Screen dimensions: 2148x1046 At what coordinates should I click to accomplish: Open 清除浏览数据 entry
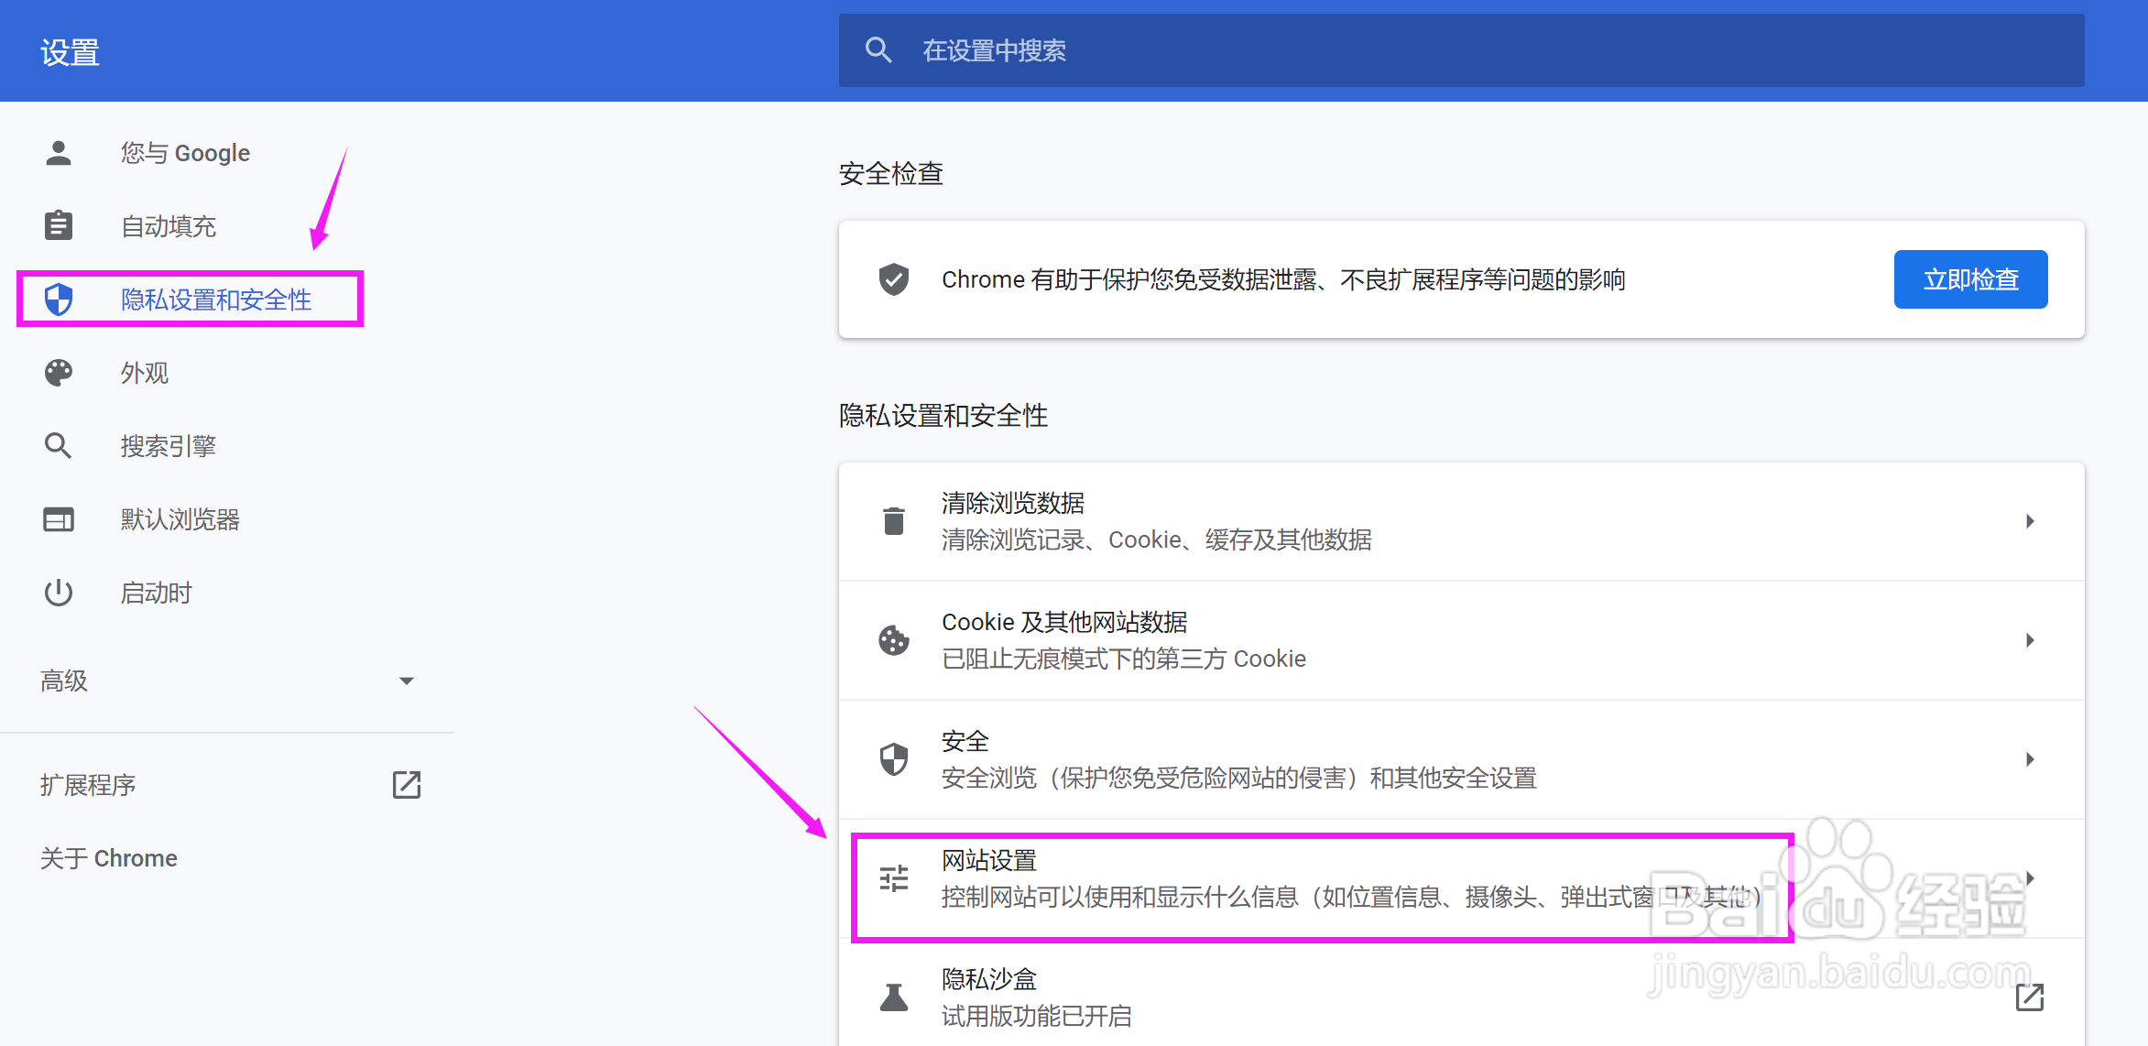click(1461, 521)
